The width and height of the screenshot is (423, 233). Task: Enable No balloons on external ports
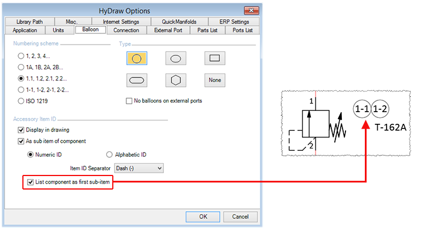point(129,101)
